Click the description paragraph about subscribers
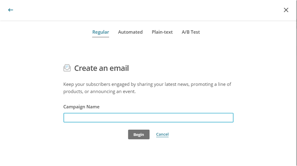The height and width of the screenshot is (166, 297). pos(147,88)
